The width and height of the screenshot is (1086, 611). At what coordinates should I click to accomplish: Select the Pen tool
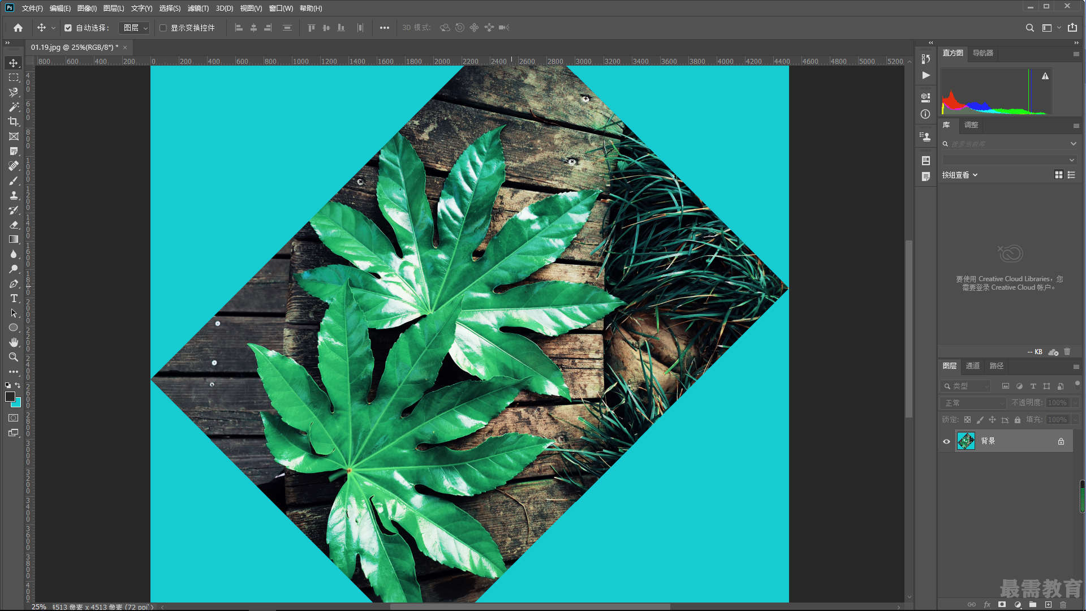[x=14, y=283]
